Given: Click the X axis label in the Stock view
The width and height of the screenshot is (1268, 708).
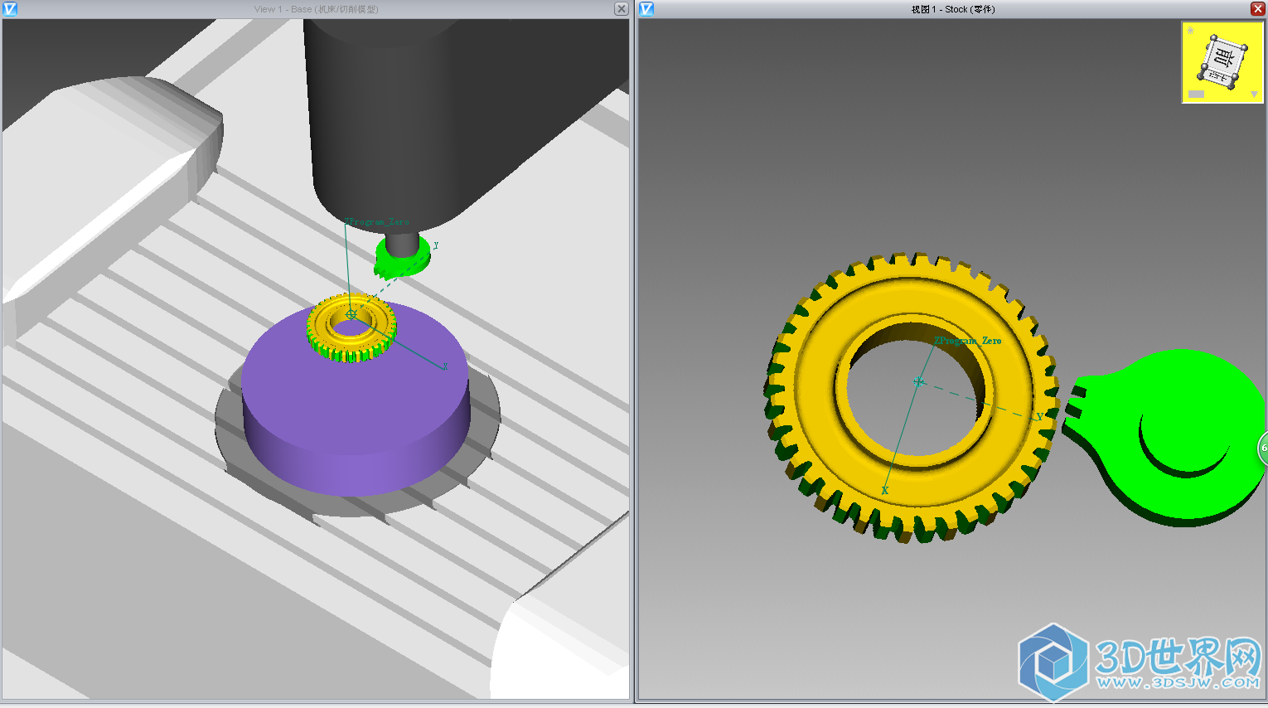Looking at the screenshot, I should tap(884, 491).
